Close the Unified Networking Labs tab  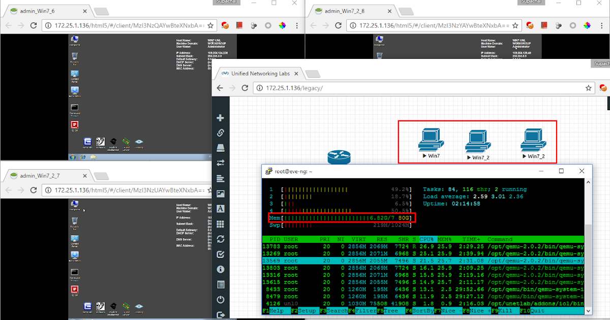(x=296, y=74)
